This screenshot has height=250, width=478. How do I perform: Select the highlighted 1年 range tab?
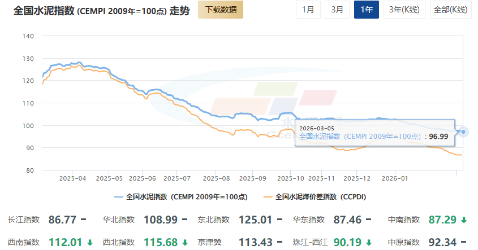367,10
